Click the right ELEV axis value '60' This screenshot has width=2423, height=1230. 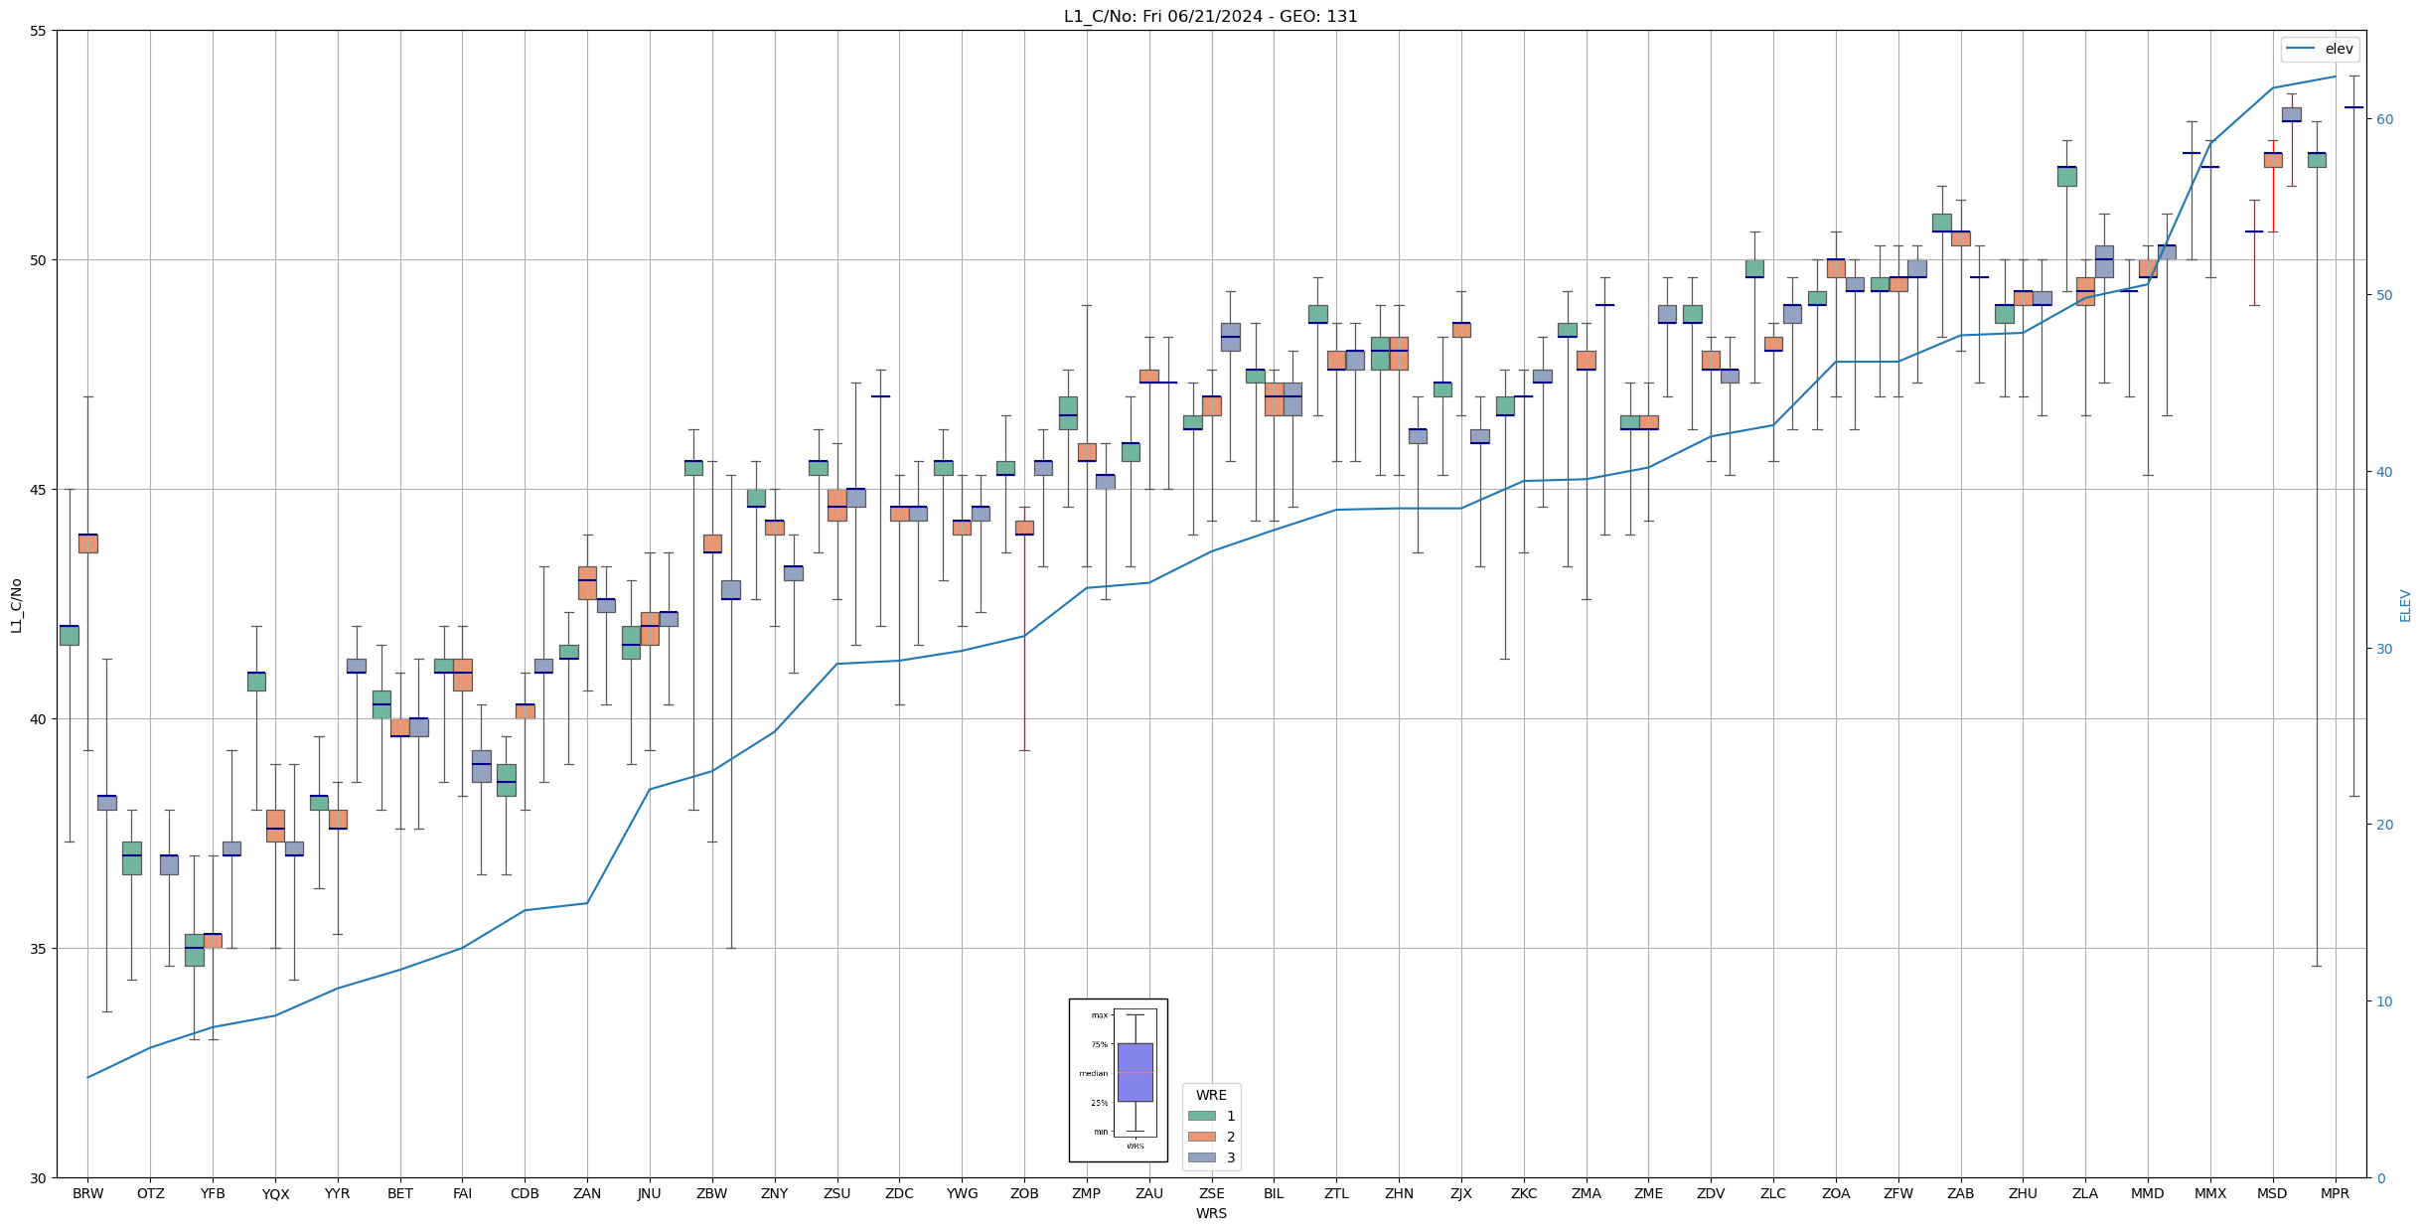tap(2383, 119)
